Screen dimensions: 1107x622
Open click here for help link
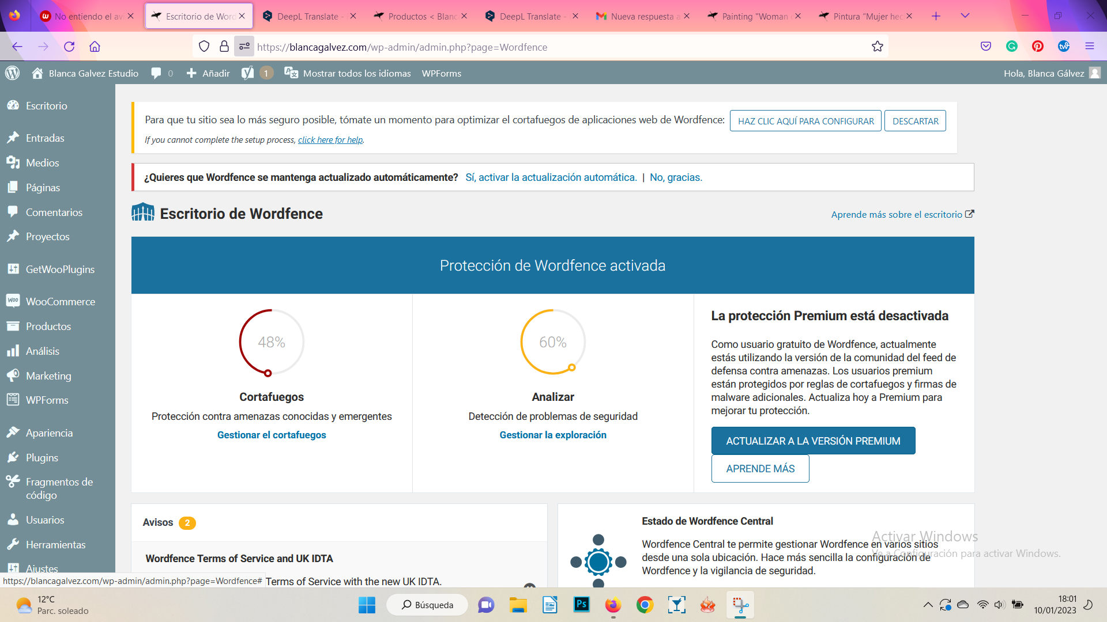point(330,140)
